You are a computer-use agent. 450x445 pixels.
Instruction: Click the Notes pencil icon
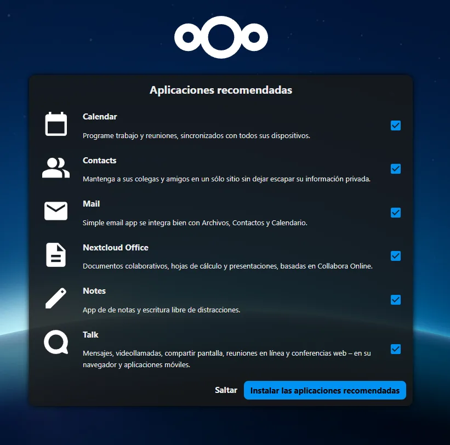[56, 299]
